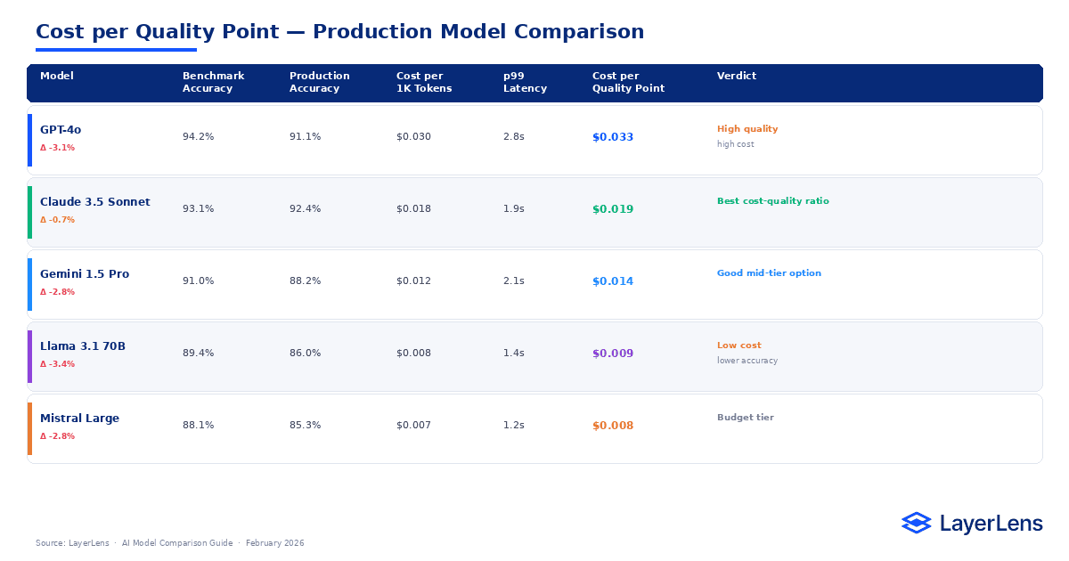
Task: Select the Verdict column header
Action: coord(737,76)
